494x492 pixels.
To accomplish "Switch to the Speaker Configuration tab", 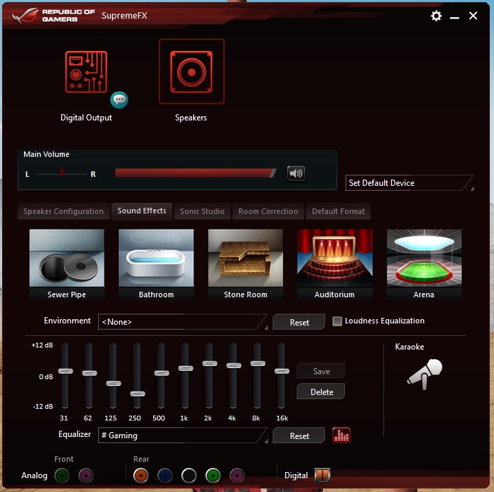I will click(63, 211).
